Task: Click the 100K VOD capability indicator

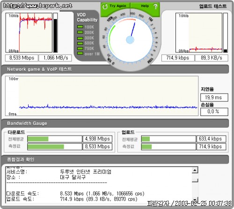Action: click(80, 27)
